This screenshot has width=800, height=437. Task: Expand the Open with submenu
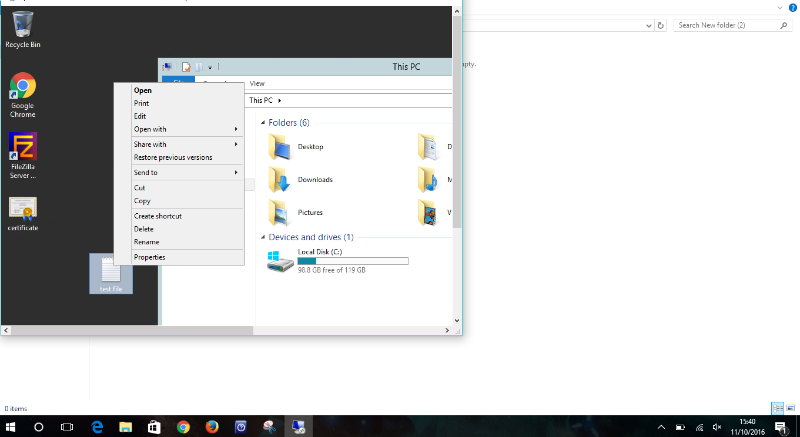pos(150,129)
